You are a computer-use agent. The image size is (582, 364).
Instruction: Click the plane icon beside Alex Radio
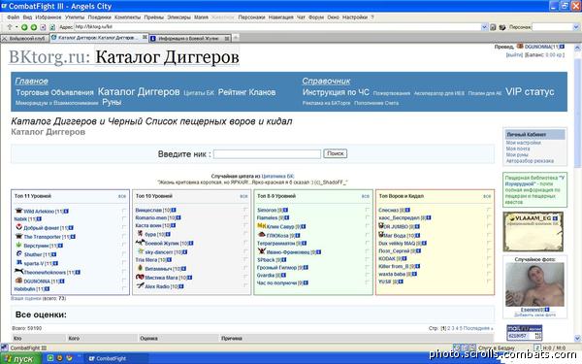pyautogui.click(x=141, y=285)
